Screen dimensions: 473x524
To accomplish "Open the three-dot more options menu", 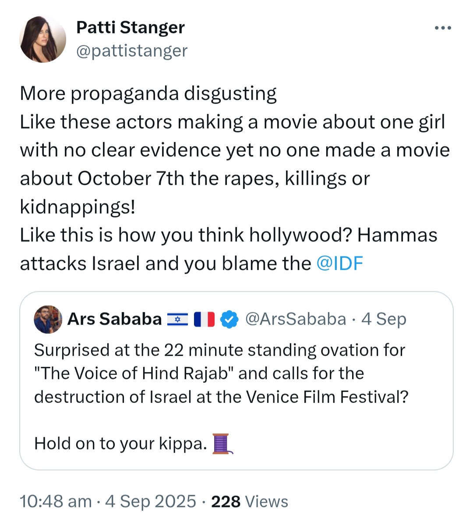I will pyautogui.click(x=443, y=28).
